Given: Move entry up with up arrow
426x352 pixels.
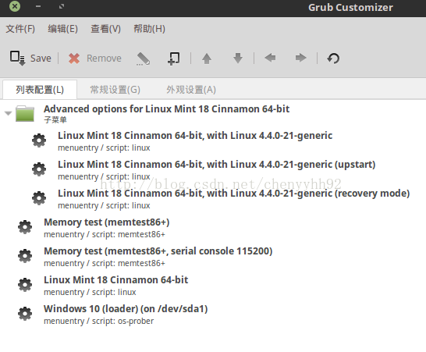Looking at the screenshot, I should (207, 59).
